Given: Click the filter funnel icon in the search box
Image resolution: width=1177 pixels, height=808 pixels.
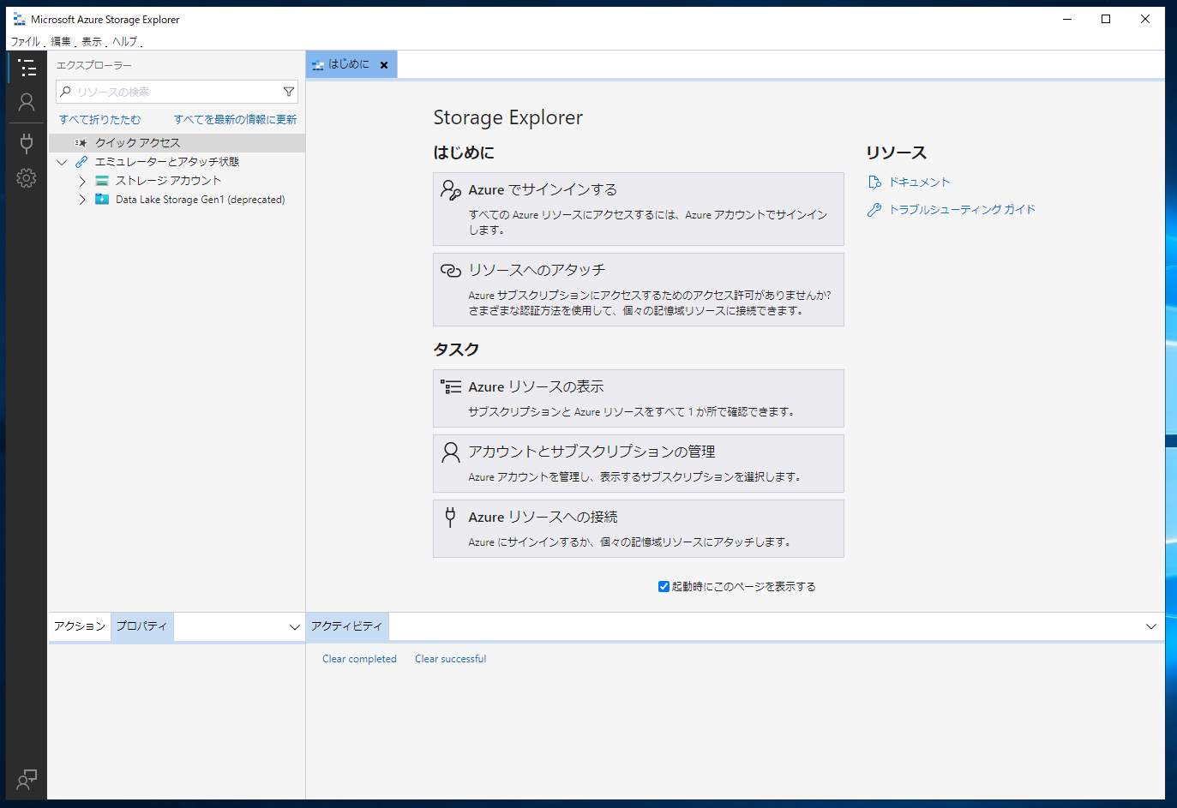Looking at the screenshot, I should click(x=289, y=92).
